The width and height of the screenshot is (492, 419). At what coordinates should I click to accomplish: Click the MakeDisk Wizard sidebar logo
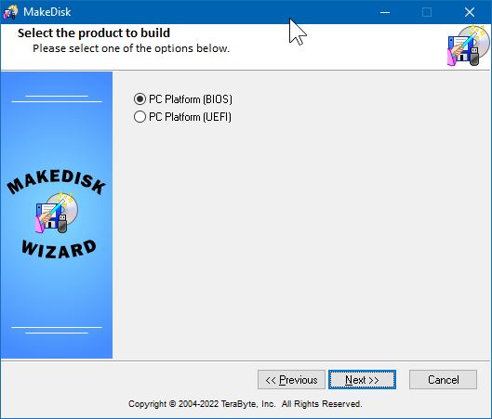[57, 215]
